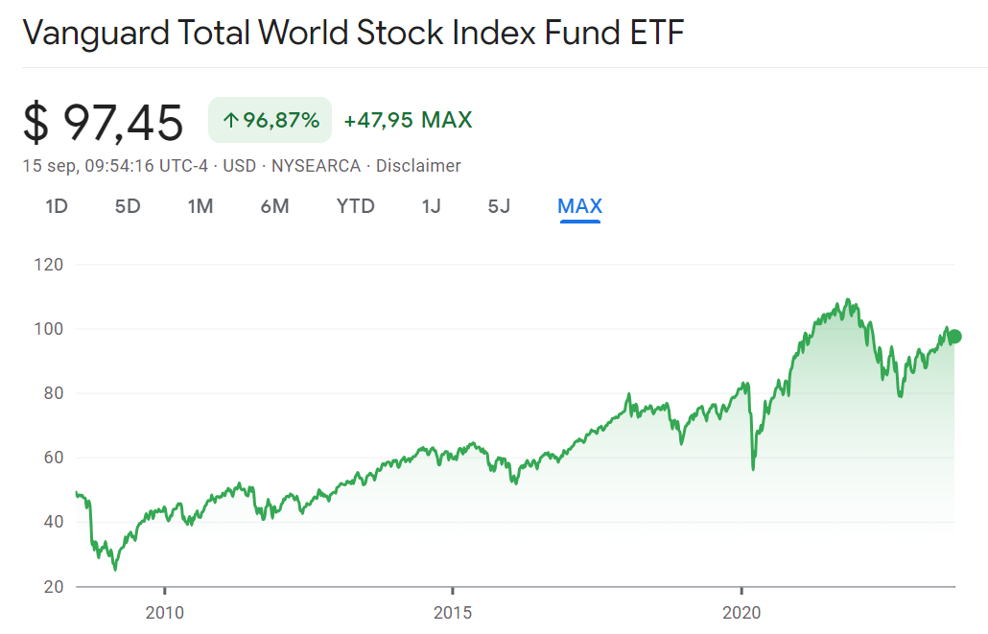This screenshot has height=634, width=988.
Task: Click the 96,87% gain badge
Action: pos(270,121)
